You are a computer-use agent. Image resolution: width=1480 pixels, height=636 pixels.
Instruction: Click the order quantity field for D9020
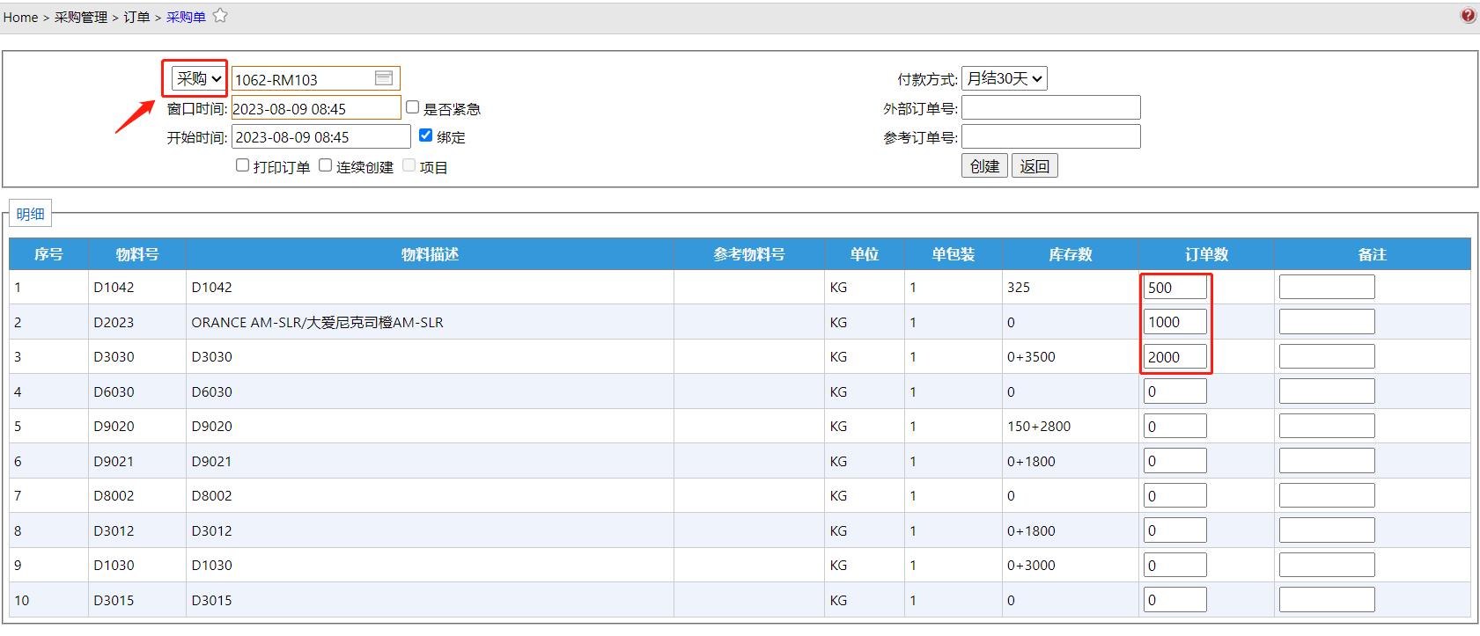tap(1174, 426)
